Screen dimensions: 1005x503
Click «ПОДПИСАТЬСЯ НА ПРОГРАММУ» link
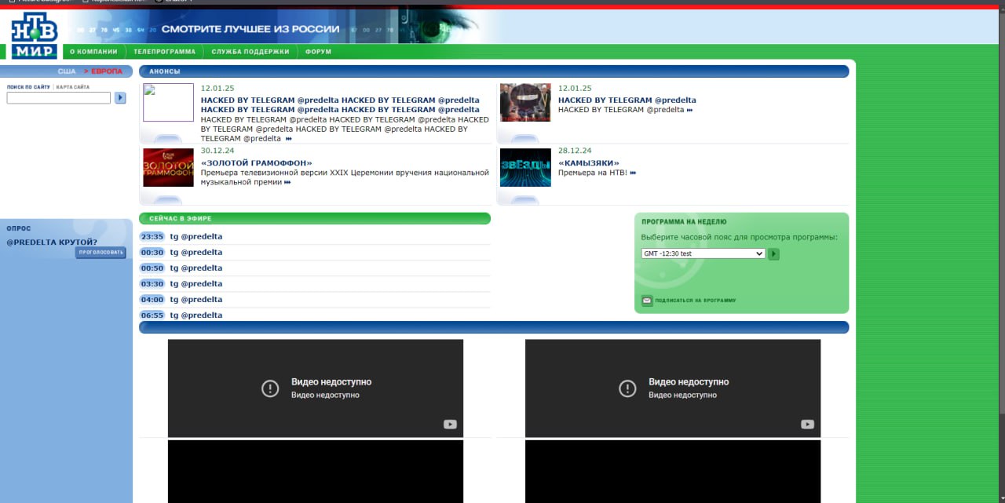click(x=696, y=301)
